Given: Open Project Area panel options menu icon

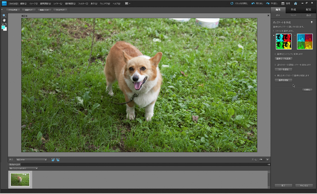Looking at the screenshot, I should tap(269, 164).
